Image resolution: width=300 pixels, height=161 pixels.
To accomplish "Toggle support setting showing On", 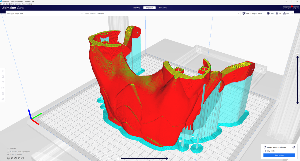I will click(278, 13).
